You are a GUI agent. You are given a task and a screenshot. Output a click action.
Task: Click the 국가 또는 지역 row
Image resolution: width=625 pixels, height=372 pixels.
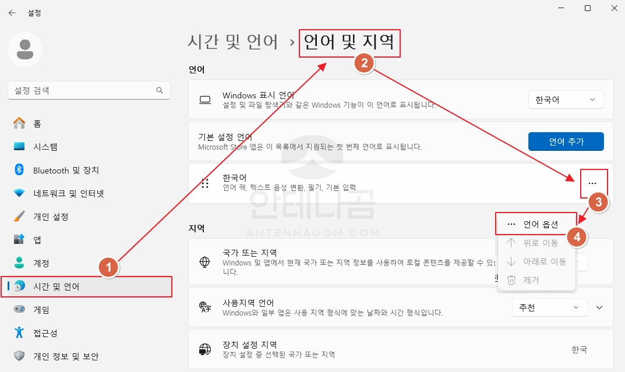[401, 261]
